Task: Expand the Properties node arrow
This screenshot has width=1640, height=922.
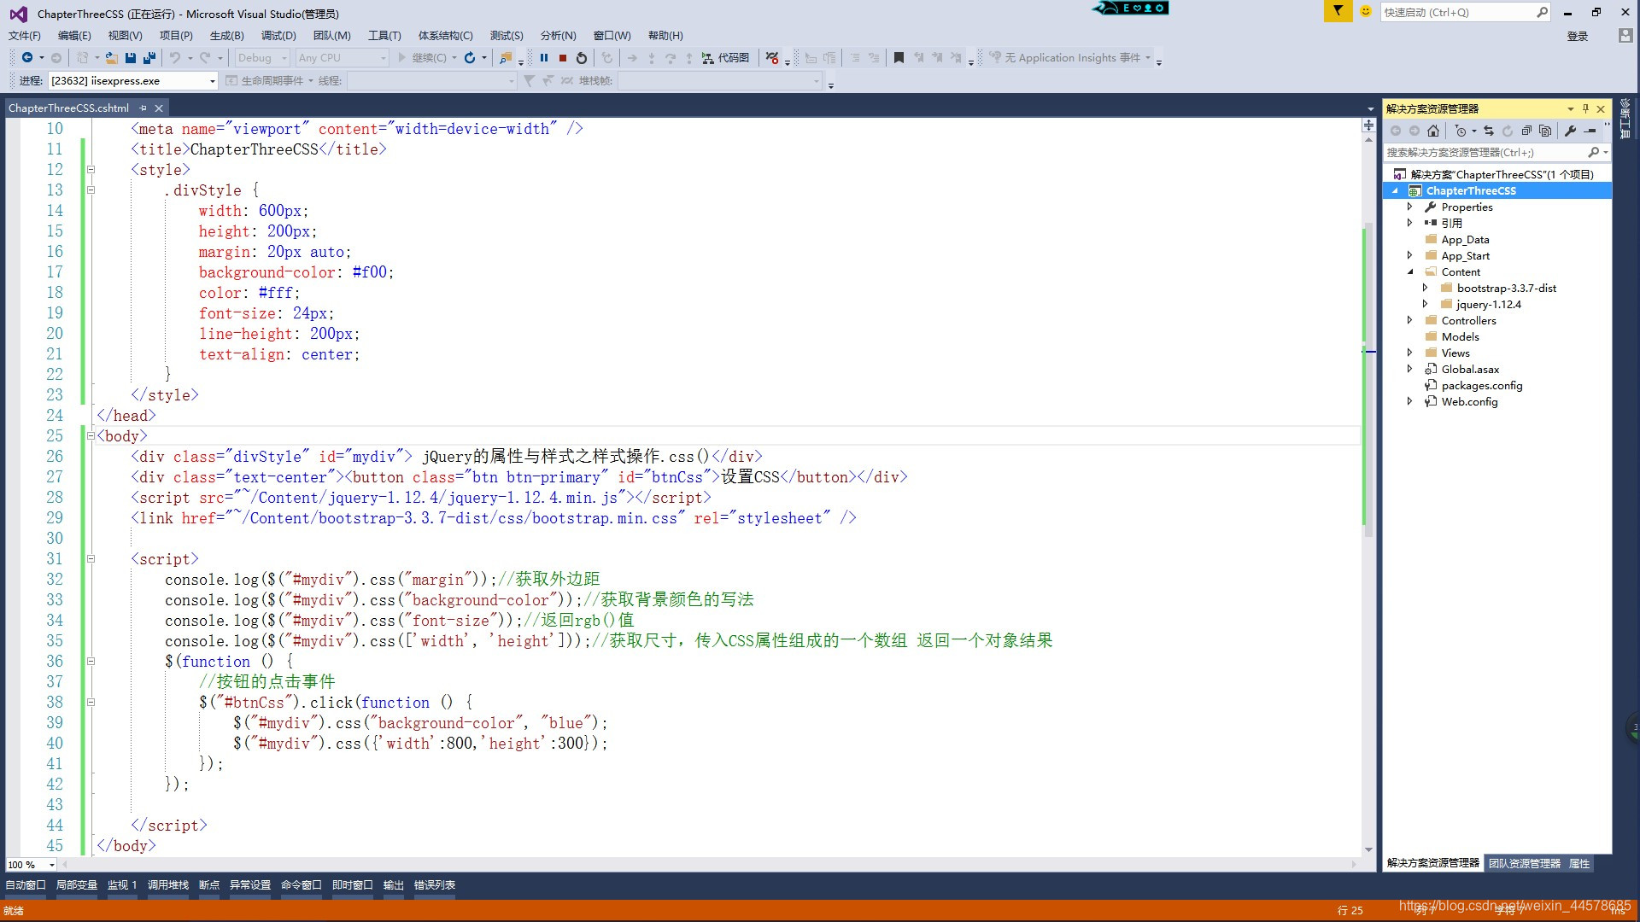Action: [1411, 207]
